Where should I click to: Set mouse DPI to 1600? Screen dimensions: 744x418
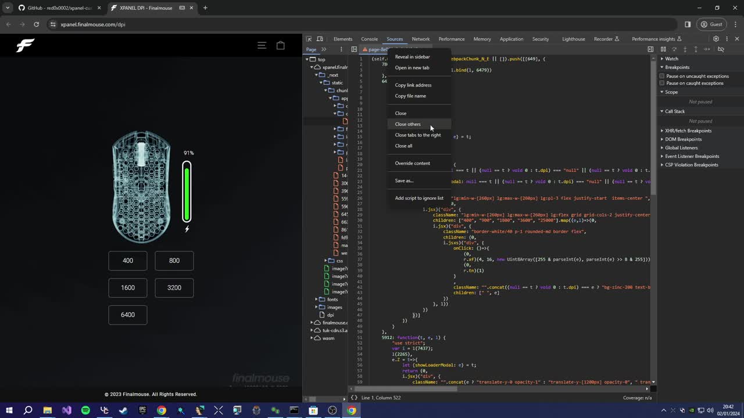127,287
